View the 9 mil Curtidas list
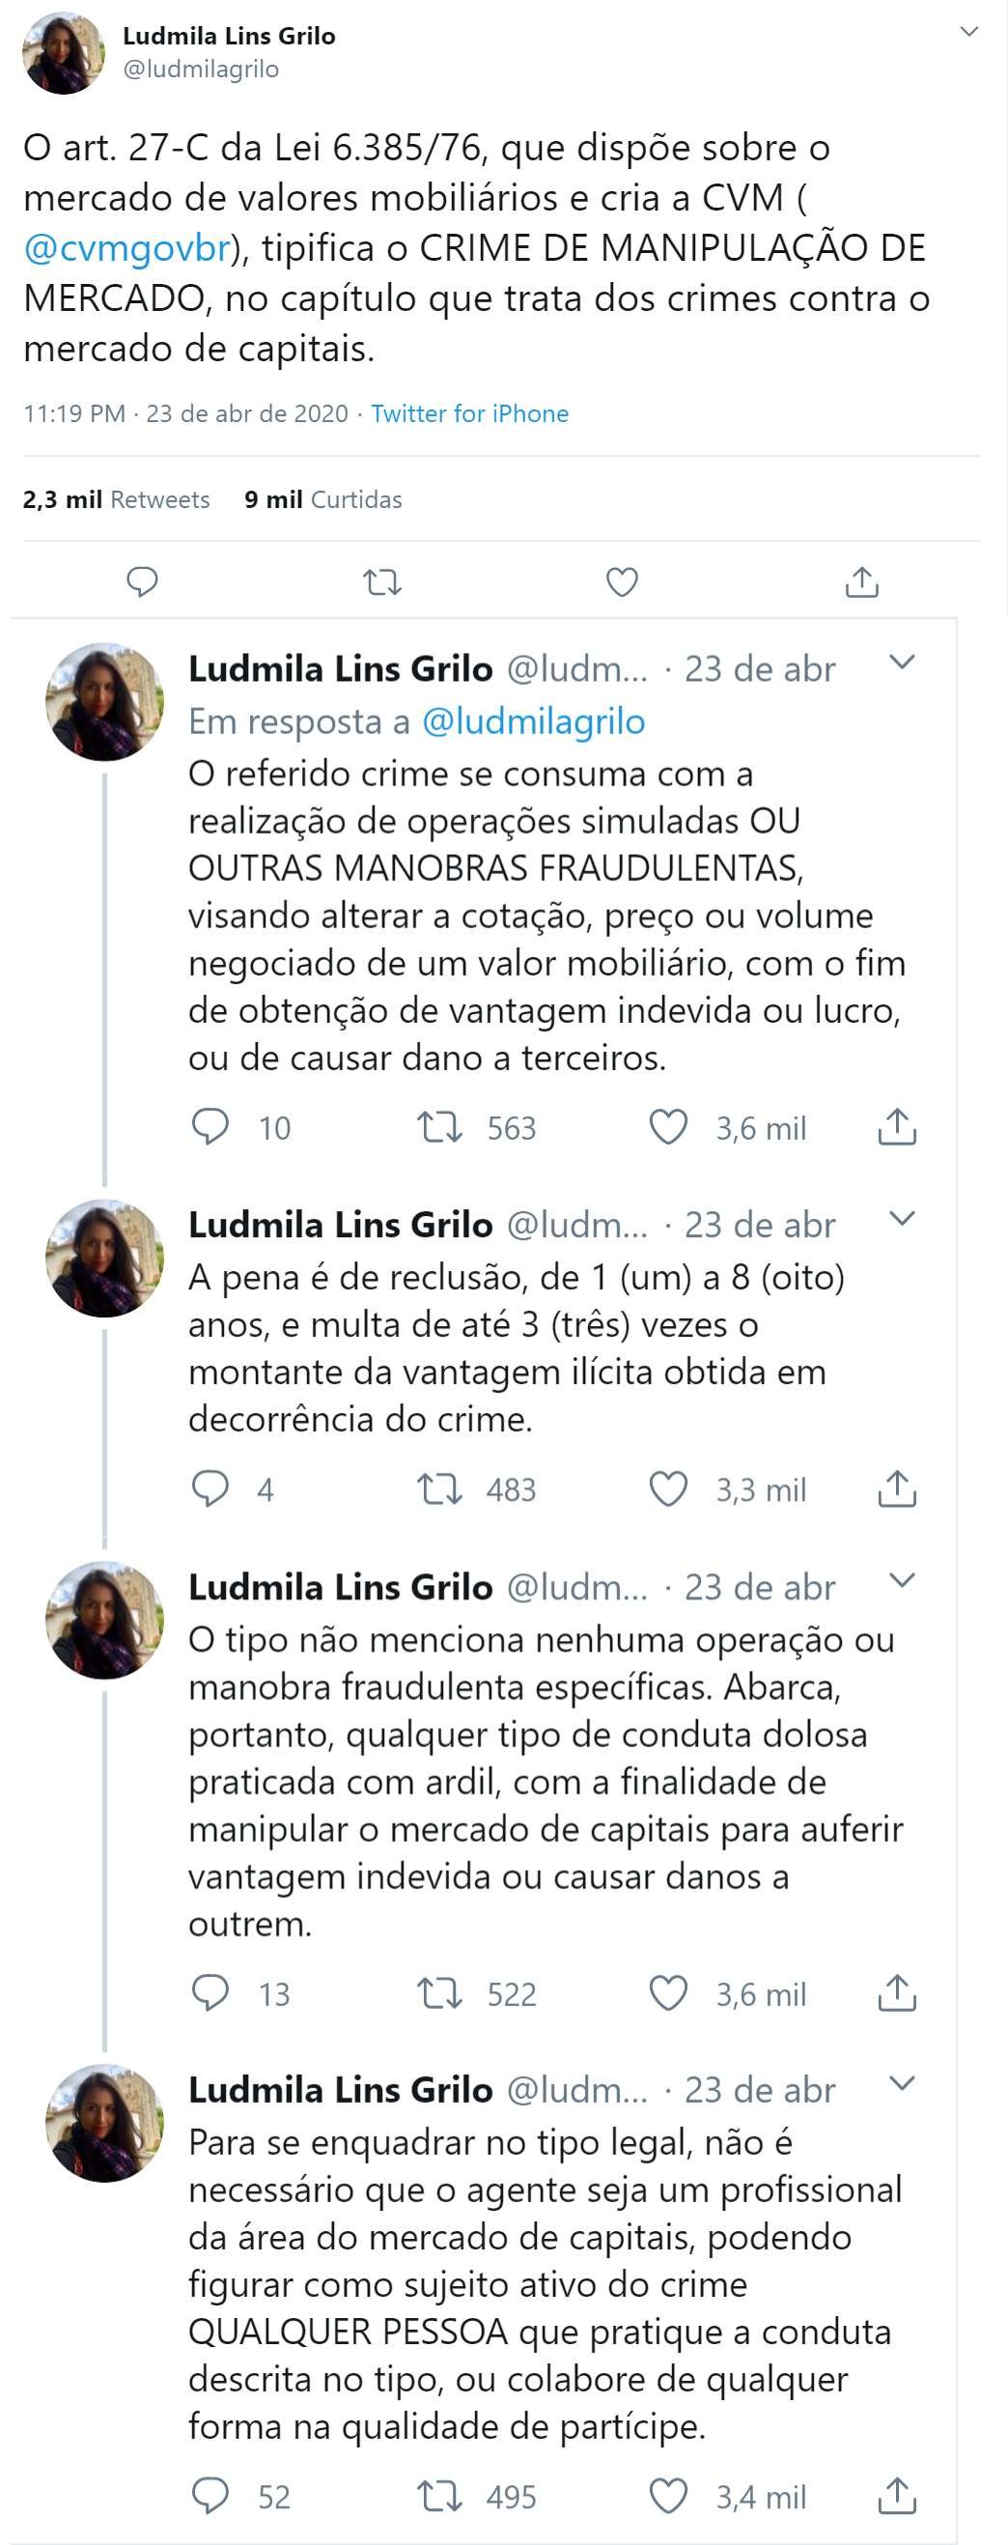Viewport: 1008px width, 2545px height. coord(322,500)
